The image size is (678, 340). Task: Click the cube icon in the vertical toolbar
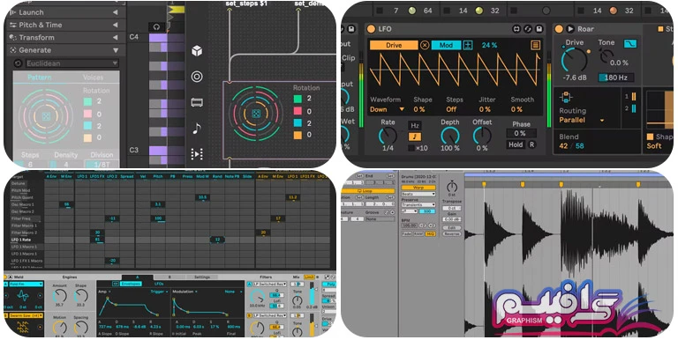(x=197, y=51)
